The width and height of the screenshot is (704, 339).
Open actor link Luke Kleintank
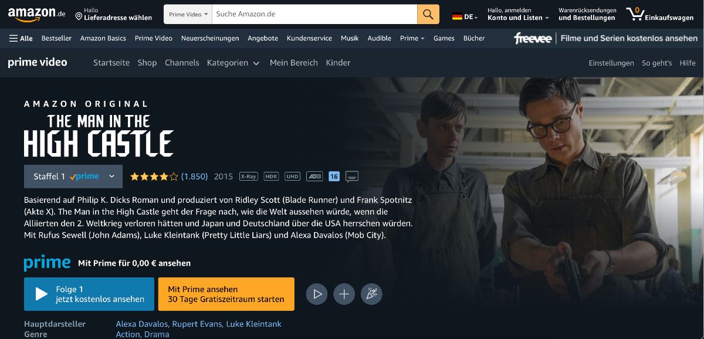click(254, 324)
